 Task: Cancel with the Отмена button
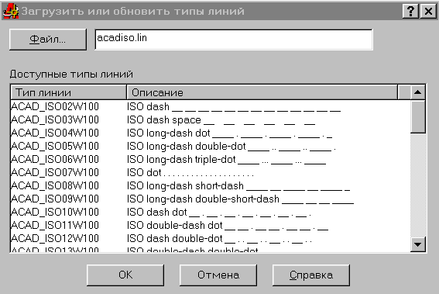(218, 275)
